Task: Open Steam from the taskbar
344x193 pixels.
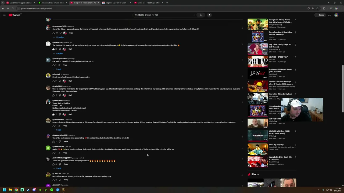Action: tap(28, 190)
